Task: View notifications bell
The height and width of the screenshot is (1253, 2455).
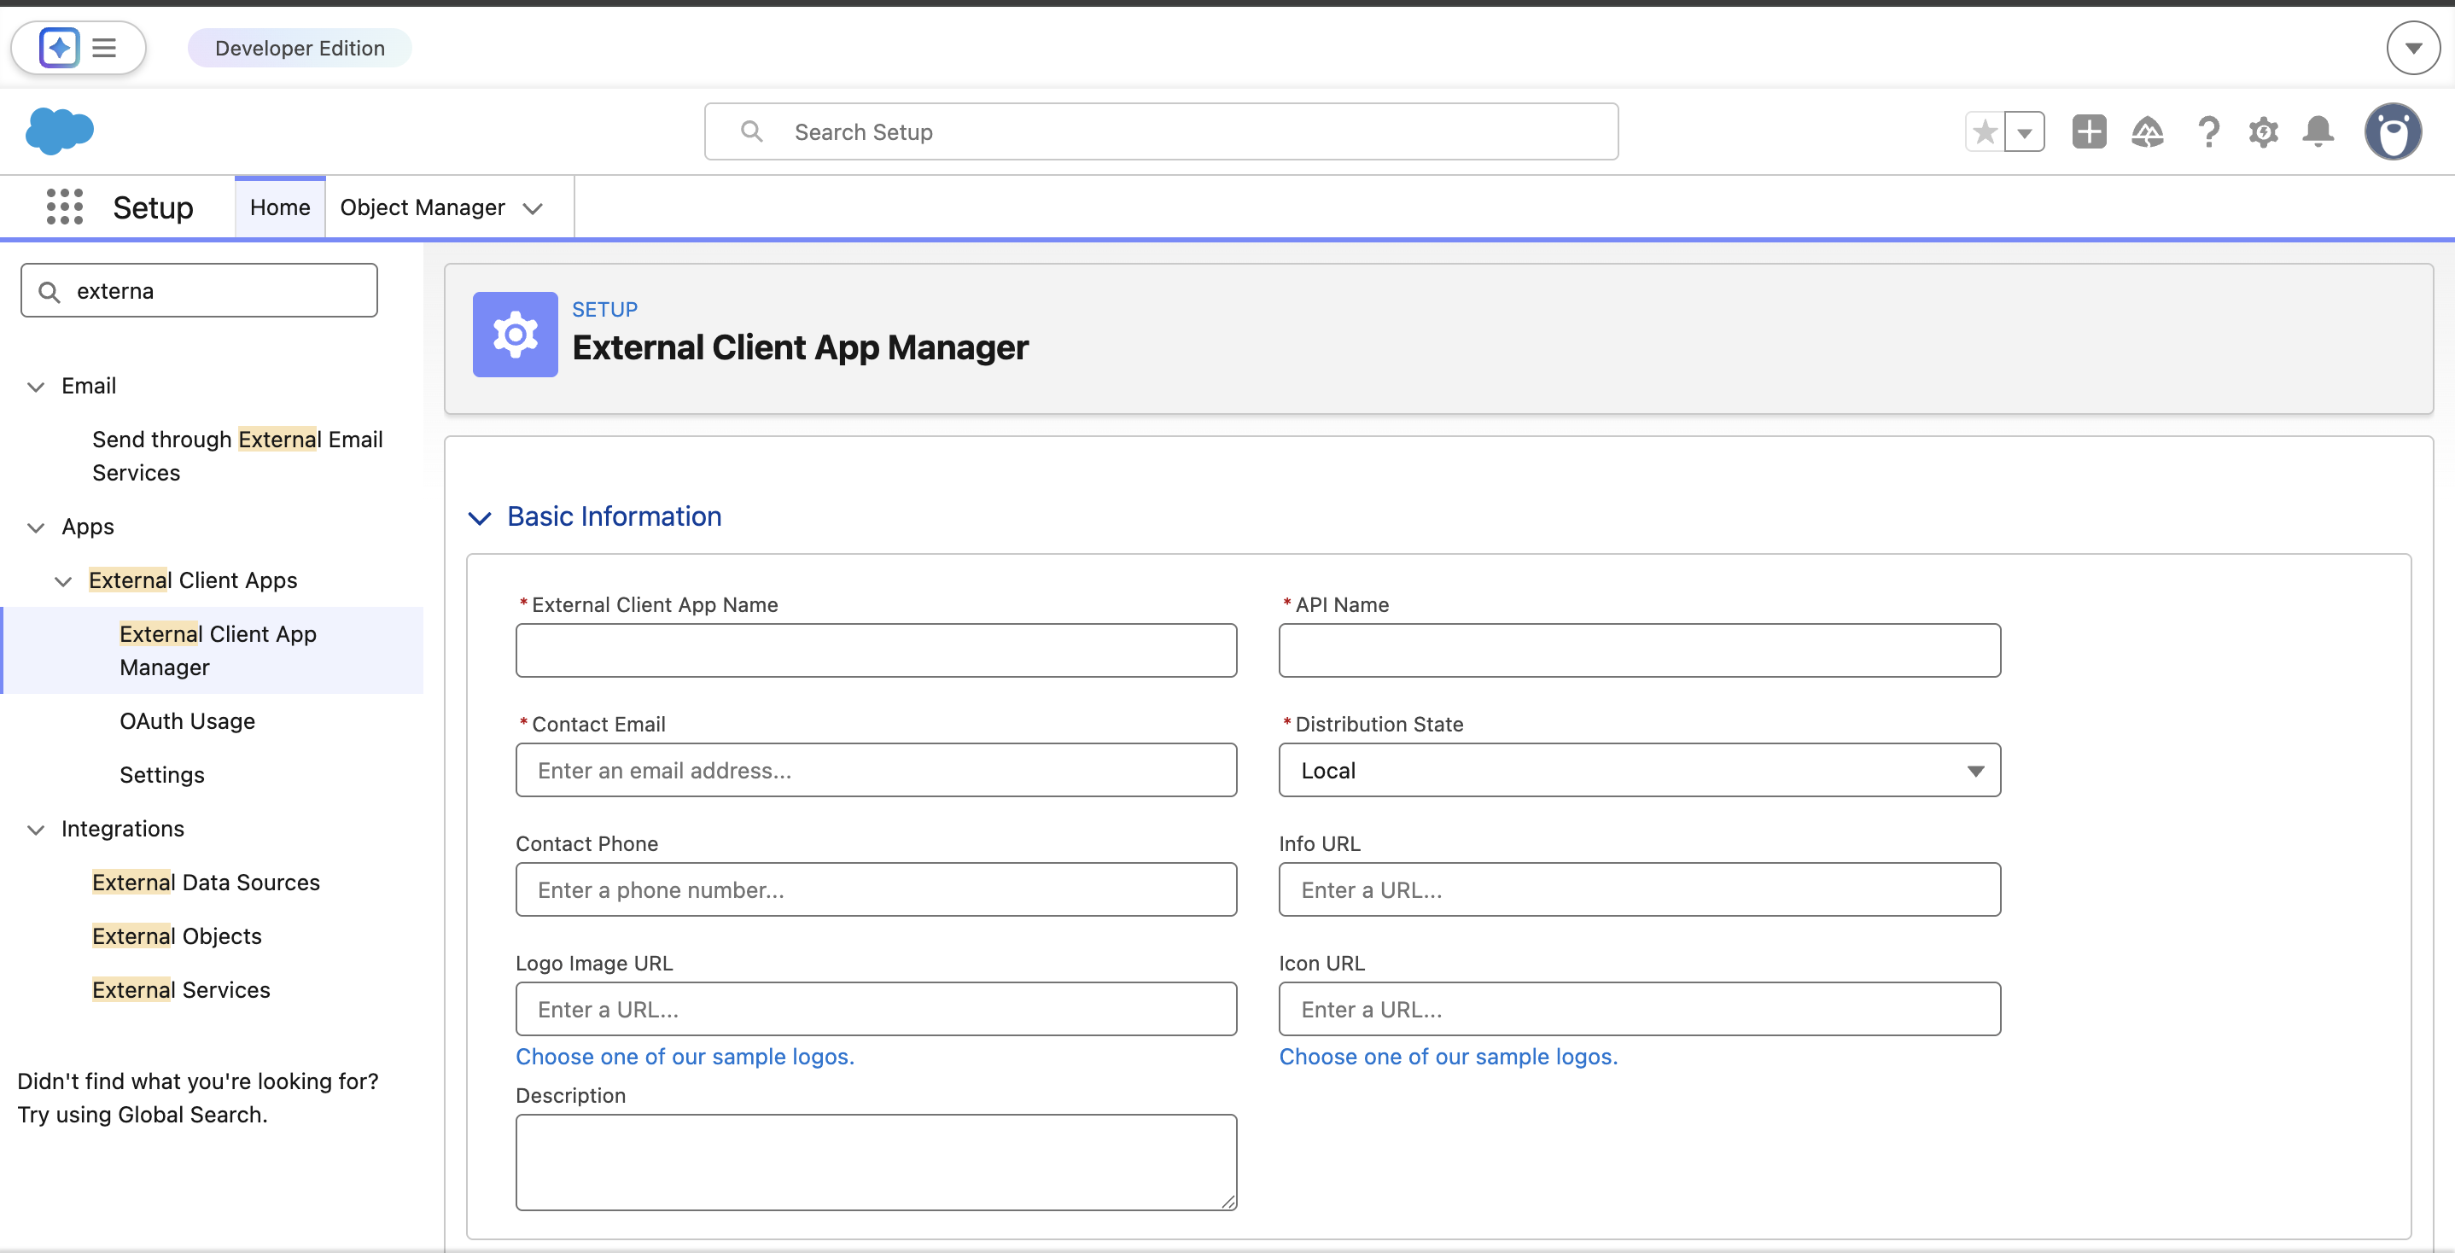Action: click(x=2318, y=131)
